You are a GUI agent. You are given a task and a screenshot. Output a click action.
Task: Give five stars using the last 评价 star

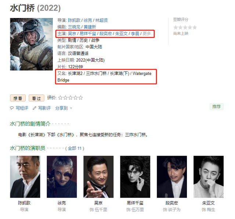click(x=81, y=98)
